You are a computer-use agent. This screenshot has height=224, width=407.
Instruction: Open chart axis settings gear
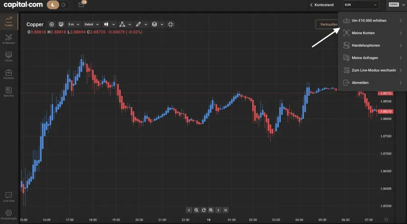point(386,219)
